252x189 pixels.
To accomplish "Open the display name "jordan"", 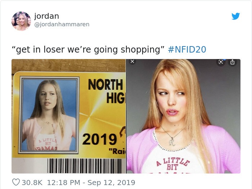I will coord(46,16).
